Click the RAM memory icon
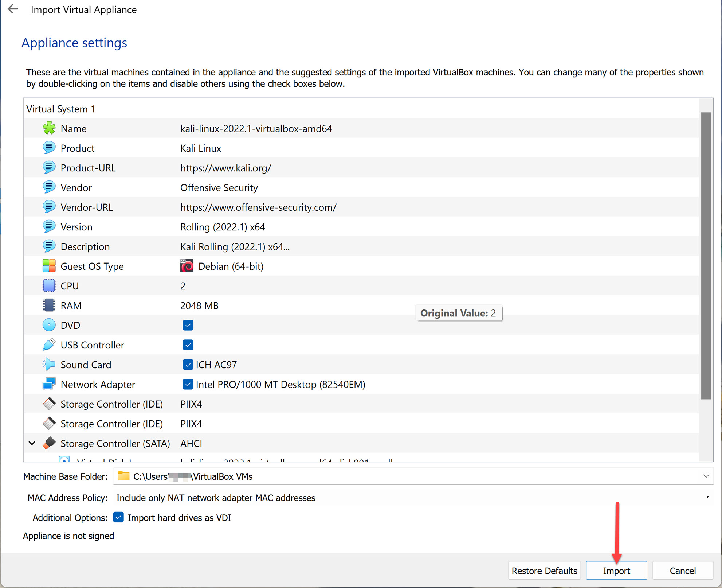This screenshot has height=588, width=722. [49, 305]
